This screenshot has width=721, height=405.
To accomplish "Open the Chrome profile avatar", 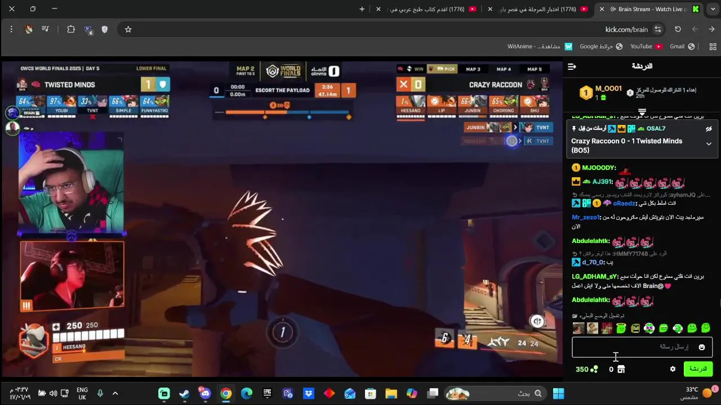I will (x=29, y=29).
